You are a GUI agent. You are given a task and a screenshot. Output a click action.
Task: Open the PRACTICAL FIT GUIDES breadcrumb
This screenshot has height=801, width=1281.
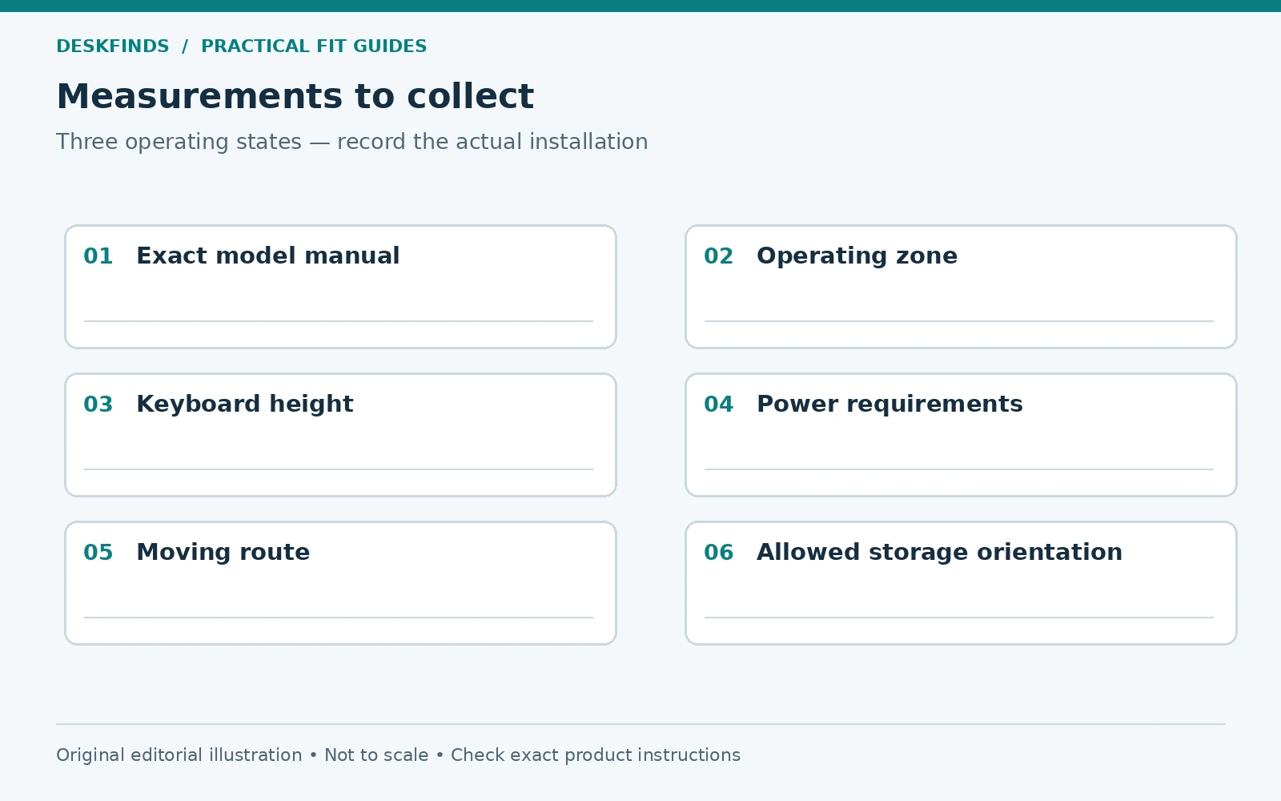pyautogui.click(x=314, y=46)
